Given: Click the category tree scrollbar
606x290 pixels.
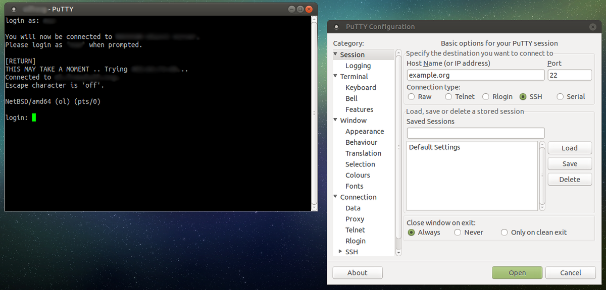Looking at the screenshot, I should (398, 152).
